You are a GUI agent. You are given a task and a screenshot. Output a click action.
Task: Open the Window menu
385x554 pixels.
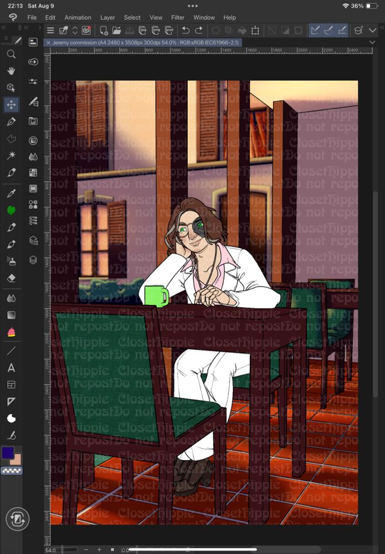point(204,17)
